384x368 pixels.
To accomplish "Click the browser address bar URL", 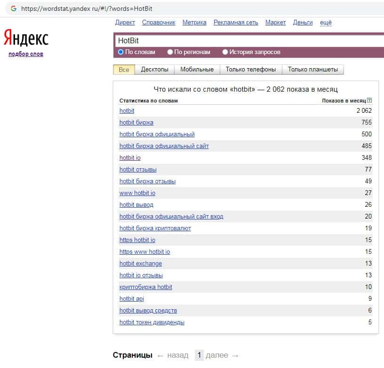I will (87, 8).
